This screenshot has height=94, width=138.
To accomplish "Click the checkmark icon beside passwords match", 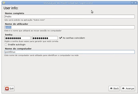I will point(61,38).
